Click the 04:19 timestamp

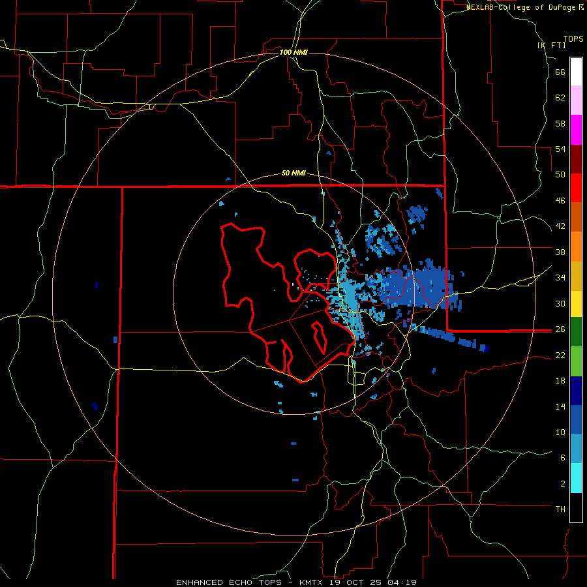tap(402, 582)
